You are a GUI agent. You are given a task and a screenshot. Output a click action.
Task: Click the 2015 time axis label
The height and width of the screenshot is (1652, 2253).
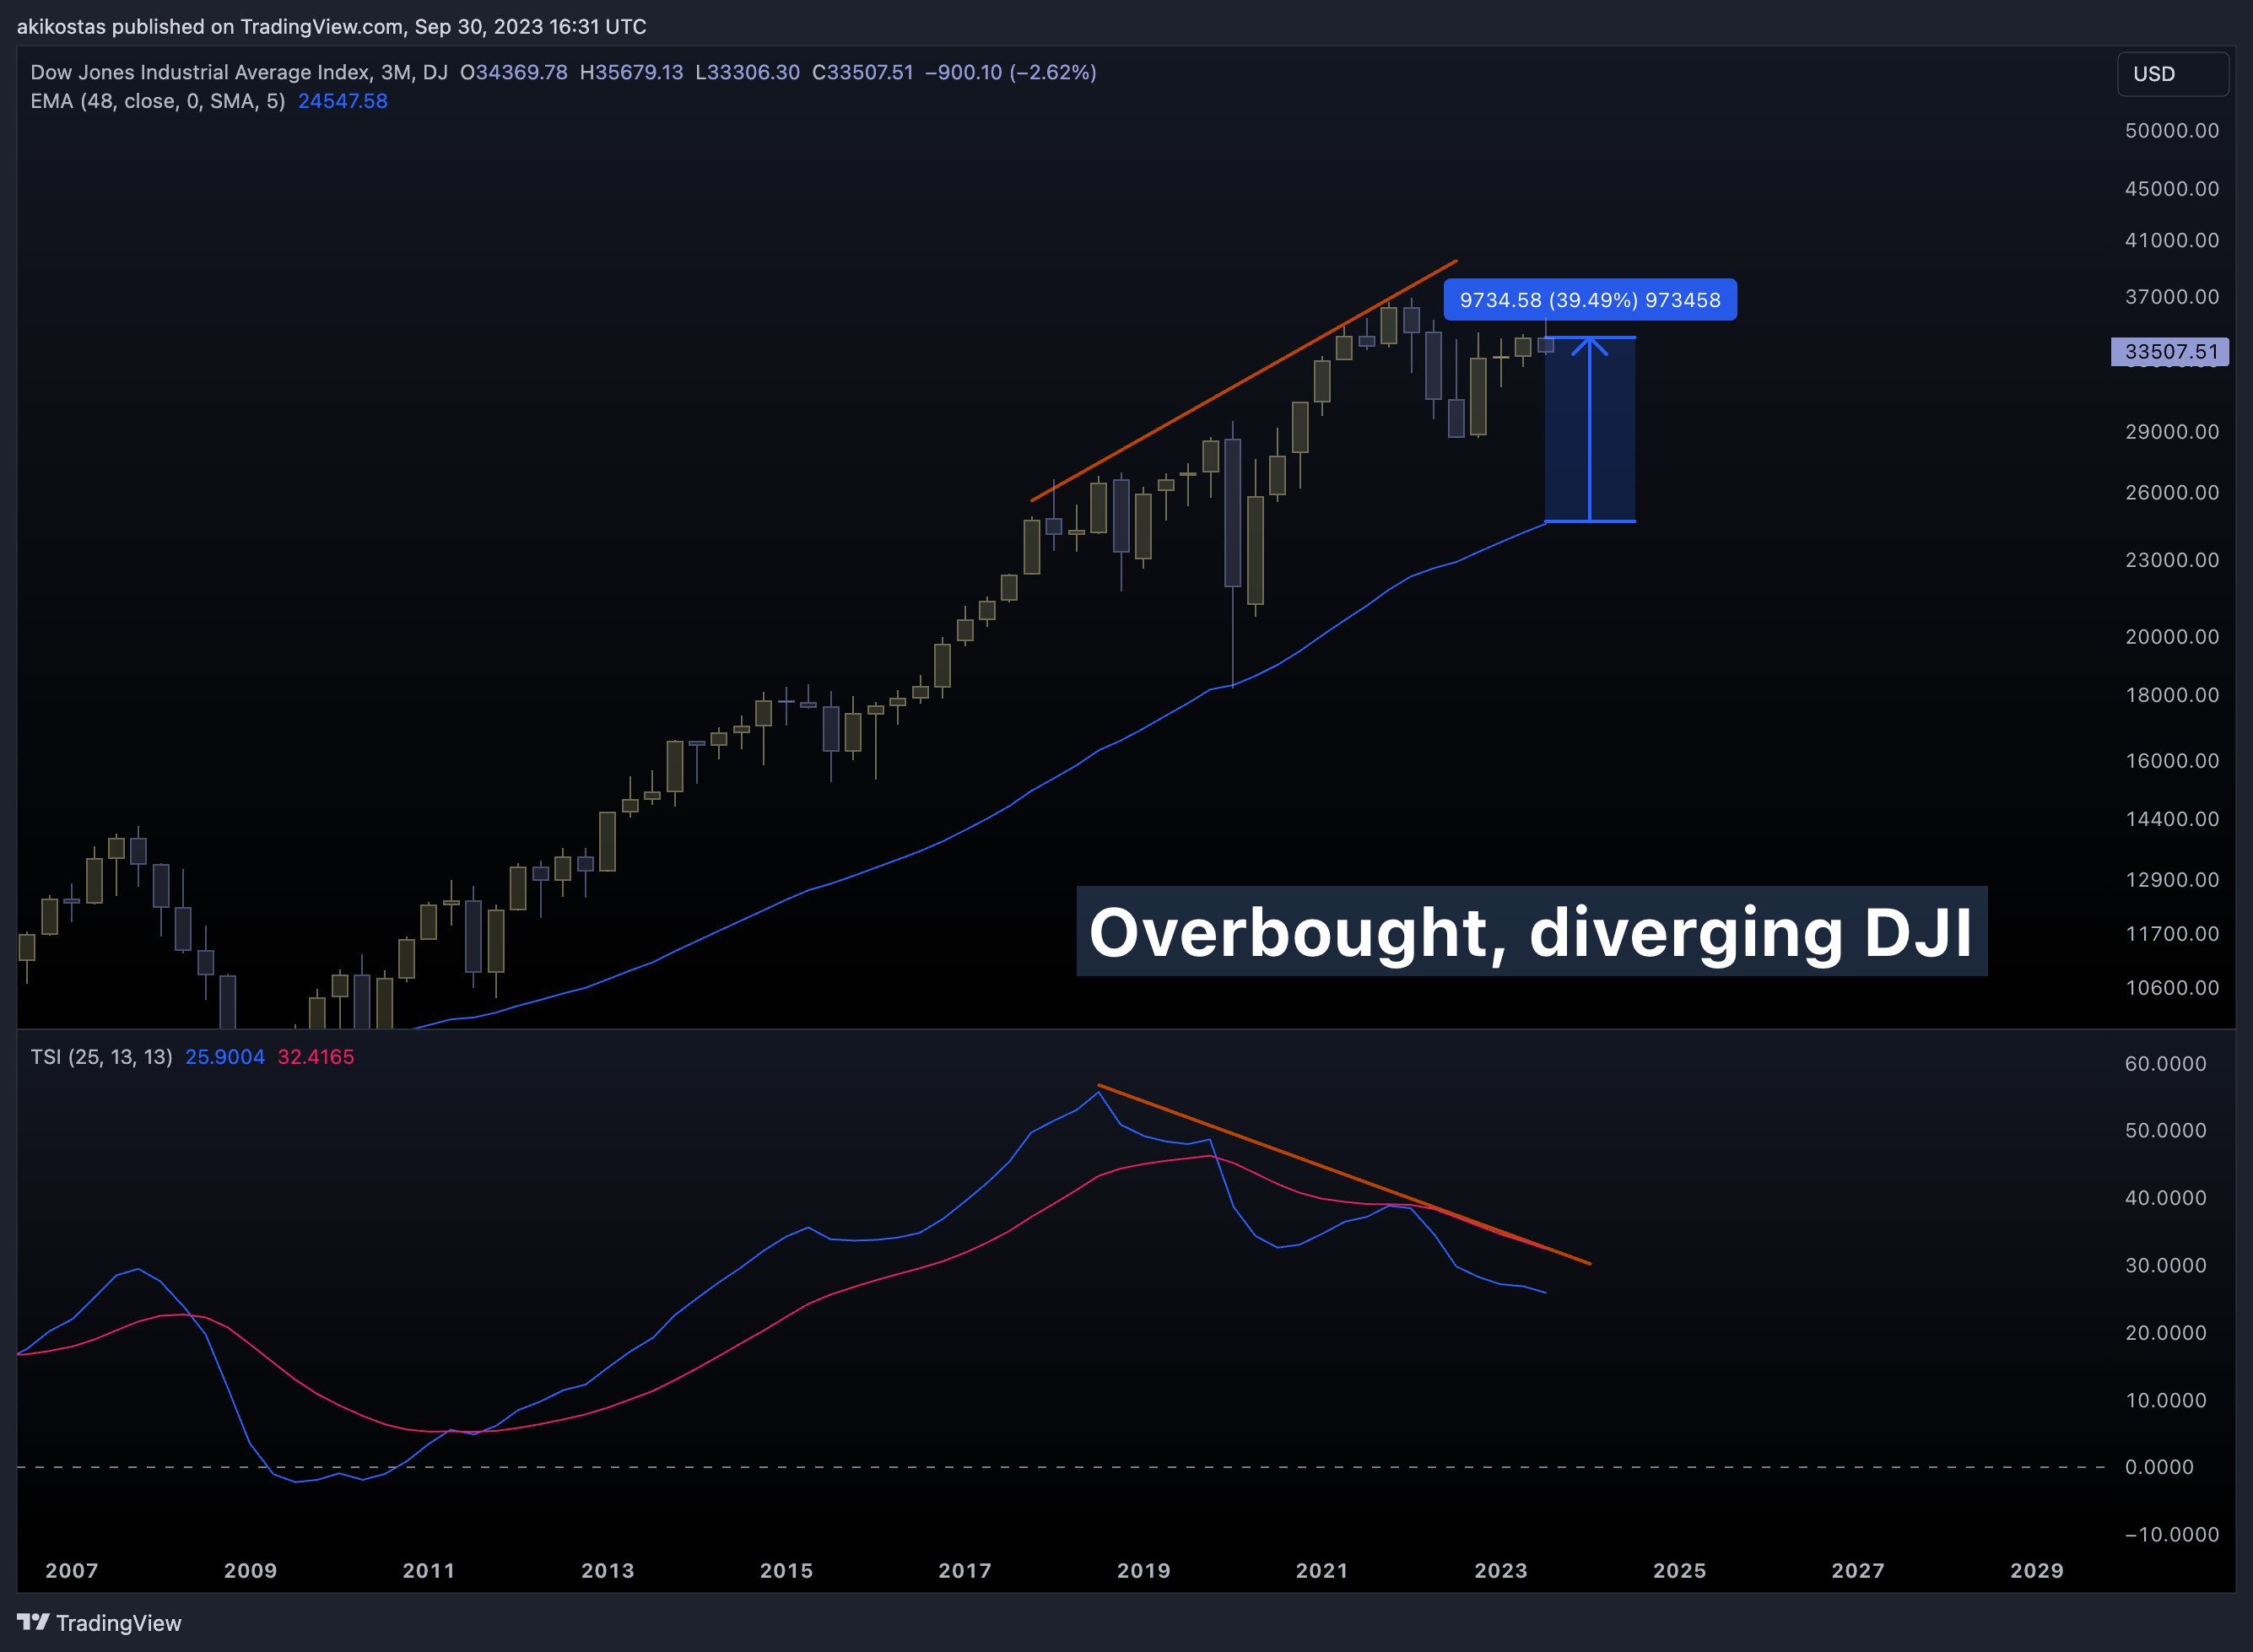(787, 1571)
